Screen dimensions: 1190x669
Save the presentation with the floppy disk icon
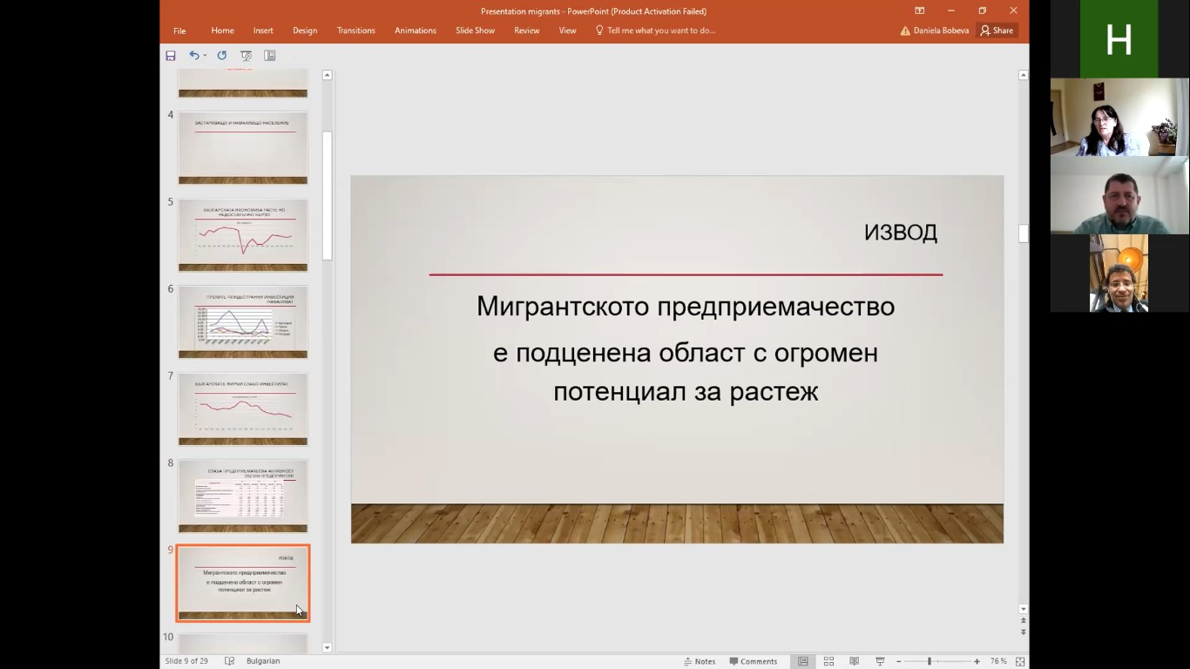(x=171, y=56)
